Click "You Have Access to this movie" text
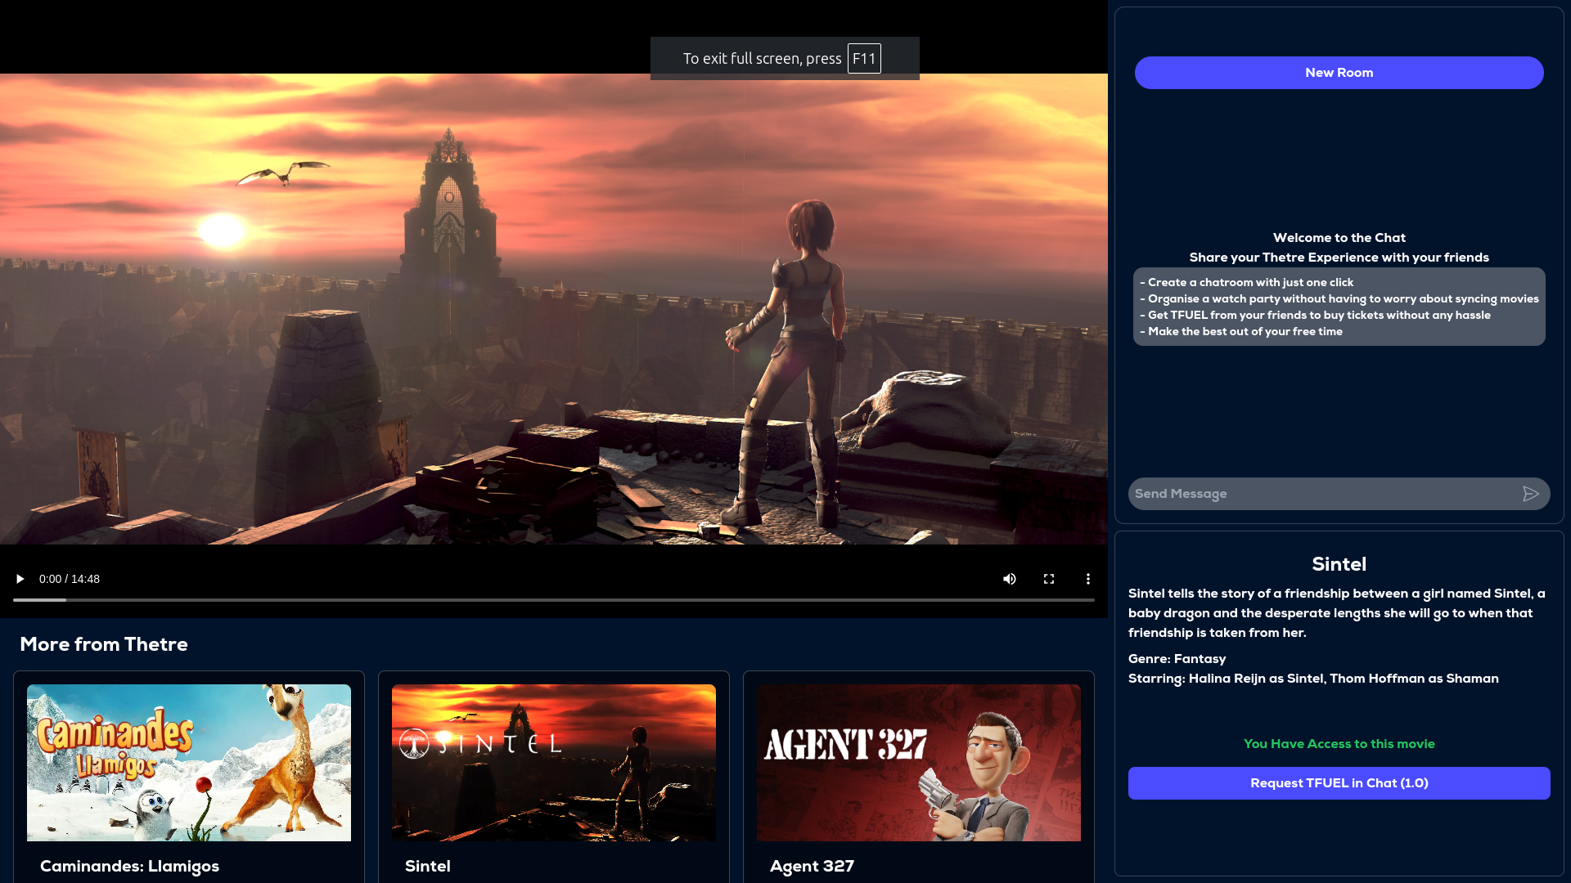The image size is (1571, 883). 1339,744
